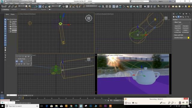192x108 pixels.
Task: Open the Standard light category dropdown
Action: pyautogui.click(x=182, y=19)
